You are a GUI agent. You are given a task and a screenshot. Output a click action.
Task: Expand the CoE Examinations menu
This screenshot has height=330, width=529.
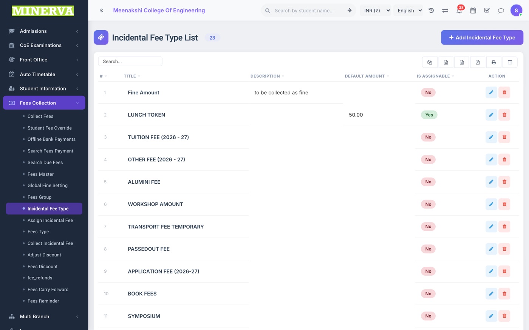tap(44, 45)
